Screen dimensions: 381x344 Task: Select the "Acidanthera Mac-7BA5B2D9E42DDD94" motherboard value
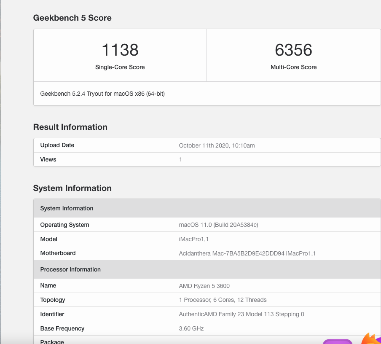click(231, 253)
